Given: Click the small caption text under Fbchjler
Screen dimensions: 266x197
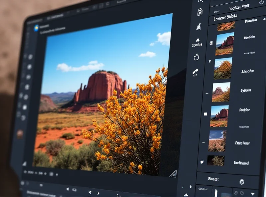Looking at the screenshot, I should (x=244, y=127).
